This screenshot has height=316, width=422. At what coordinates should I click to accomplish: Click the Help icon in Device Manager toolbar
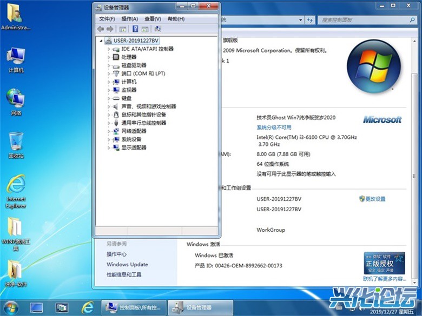click(x=135, y=29)
